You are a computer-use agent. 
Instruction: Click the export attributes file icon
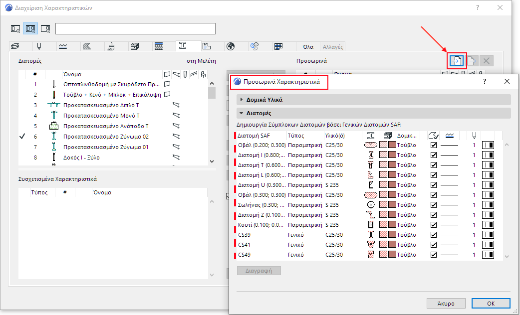click(472, 61)
